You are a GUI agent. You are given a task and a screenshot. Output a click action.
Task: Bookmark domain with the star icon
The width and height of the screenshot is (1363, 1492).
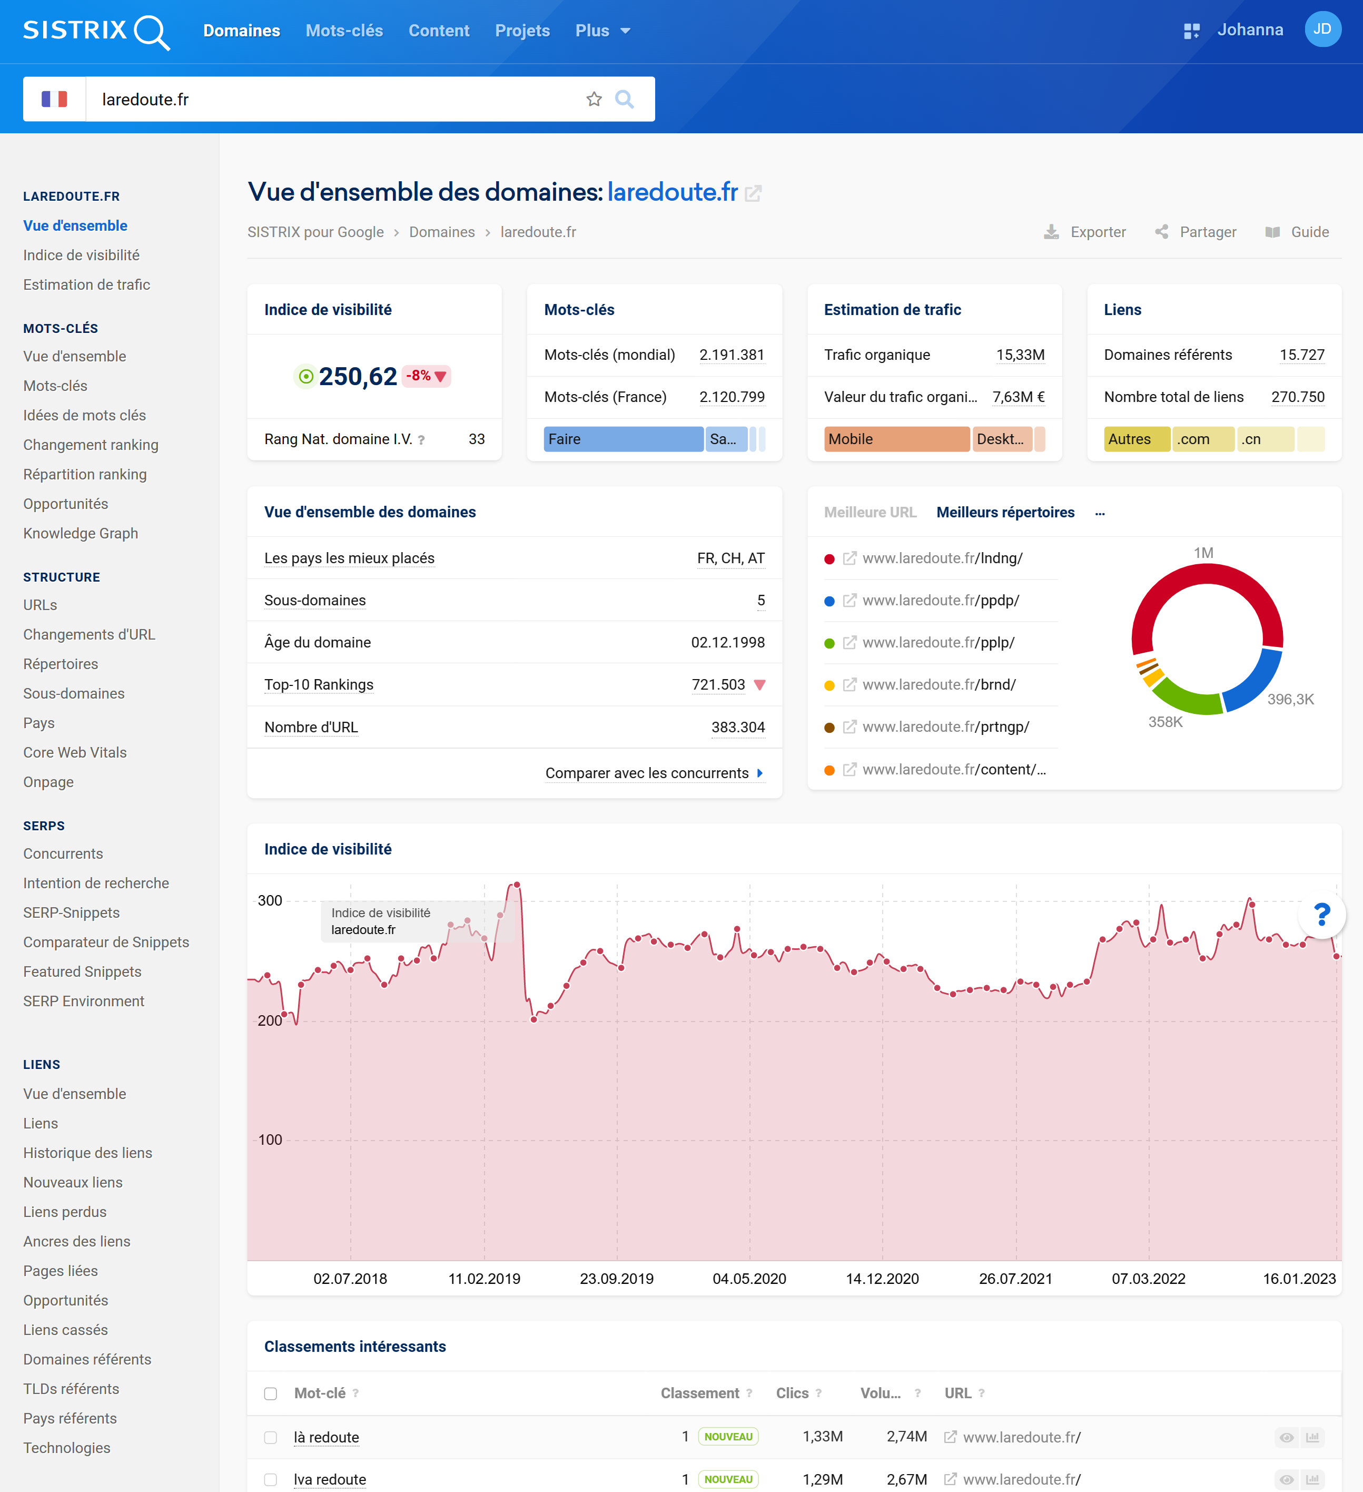[594, 99]
